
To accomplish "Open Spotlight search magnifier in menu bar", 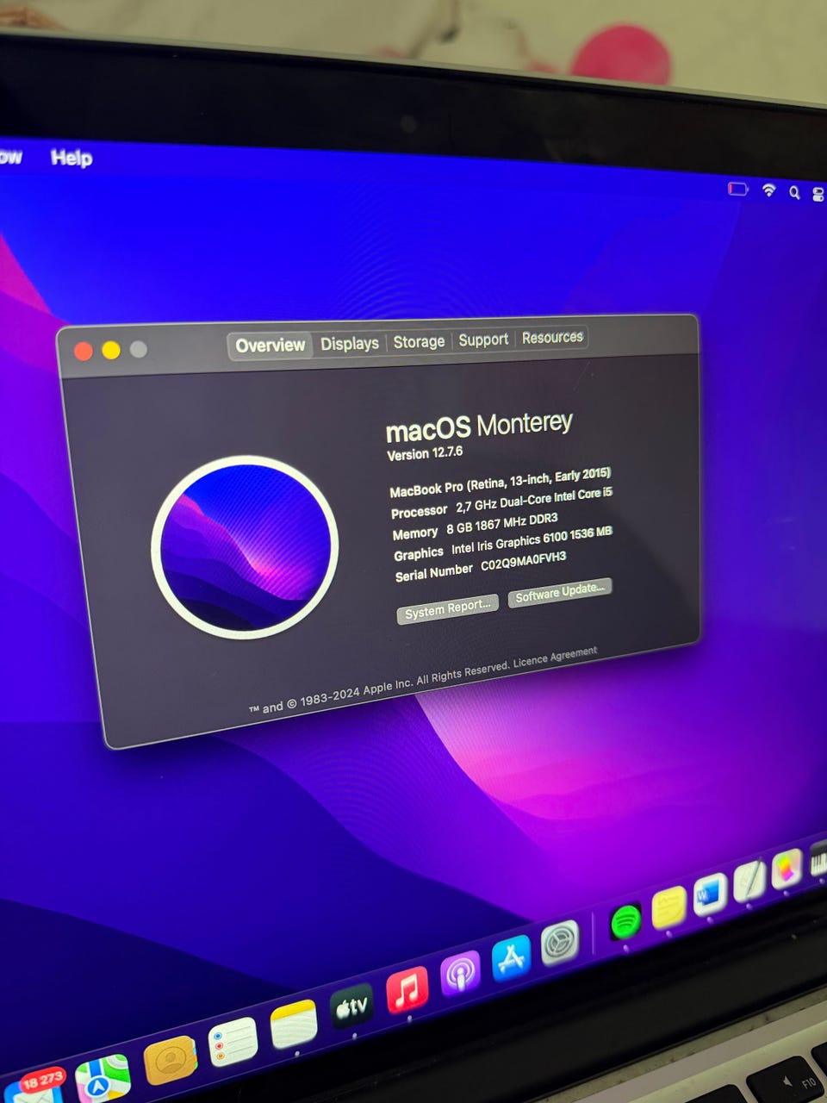I will pos(794,193).
